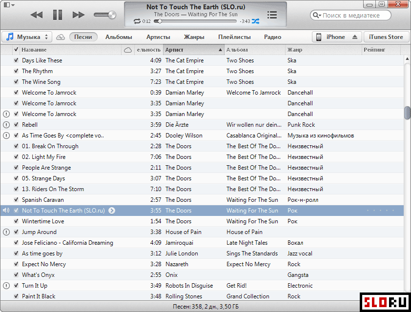The width and height of the screenshot is (411, 312).
Task: Open the iTunes window menu icon
Action: (9, 5)
